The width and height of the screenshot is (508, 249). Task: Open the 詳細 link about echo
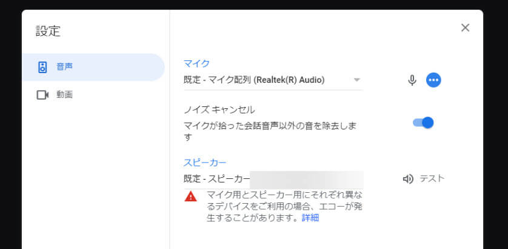coord(310,218)
